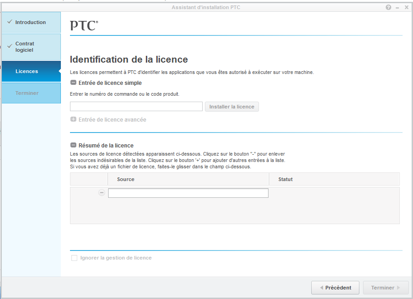Image resolution: width=413 pixels, height=299 pixels.
Task: Open Contrat logiciel step
Action: coord(31,47)
